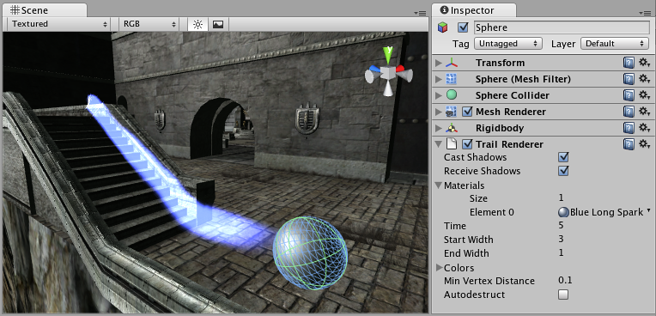Open the Tag Untagged dropdown
The width and height of the screenshot is (656, 316).
508,44
